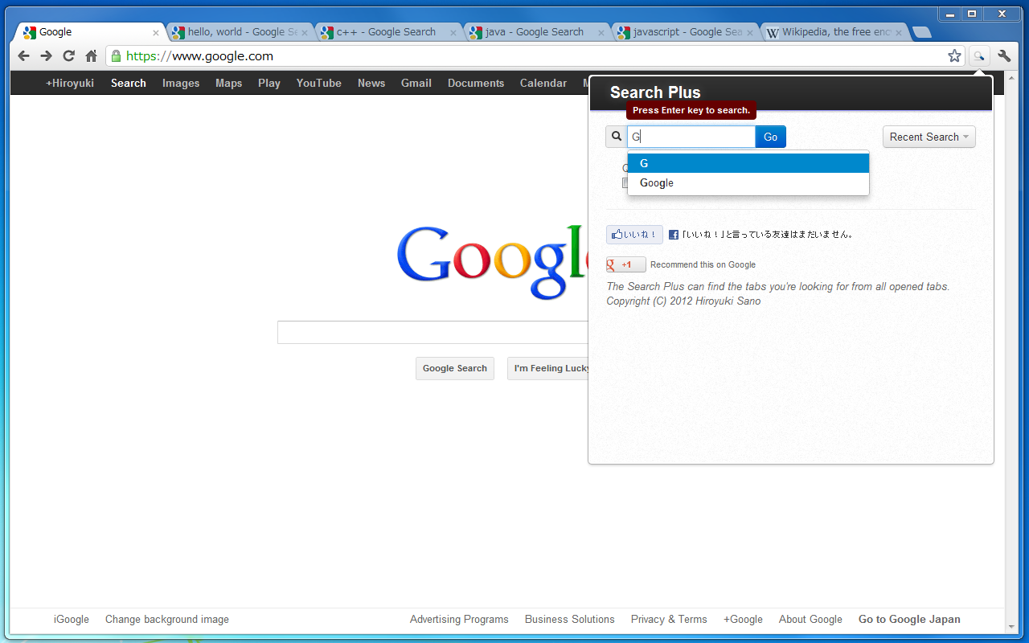Open Business Solutions footer link

[x=570, y=619]
